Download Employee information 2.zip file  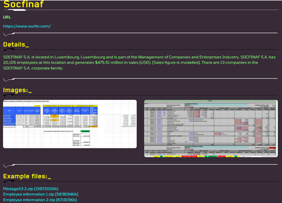40,200
